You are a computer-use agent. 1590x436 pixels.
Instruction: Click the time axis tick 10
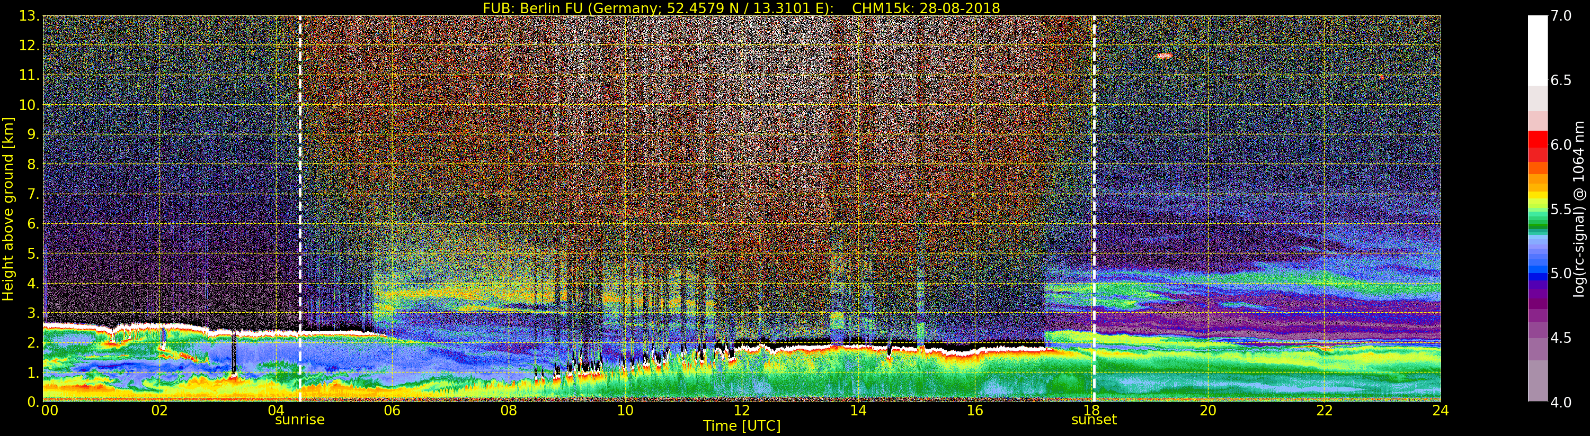click(625, 411)
